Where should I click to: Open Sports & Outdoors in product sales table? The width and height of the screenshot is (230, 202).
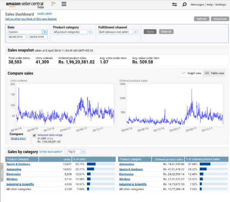click(x=131, y=169)
